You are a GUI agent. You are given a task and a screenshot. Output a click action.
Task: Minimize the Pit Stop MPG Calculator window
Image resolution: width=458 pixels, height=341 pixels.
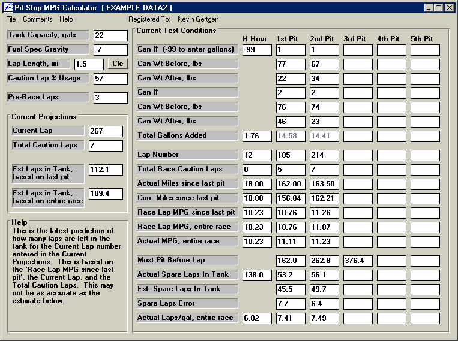429,8
